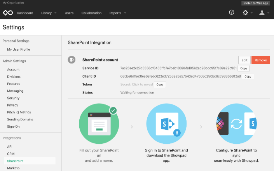This screenshot has height=171, width=274.
Task: Click the Waiting for connection status
Action: coord(137,92)
